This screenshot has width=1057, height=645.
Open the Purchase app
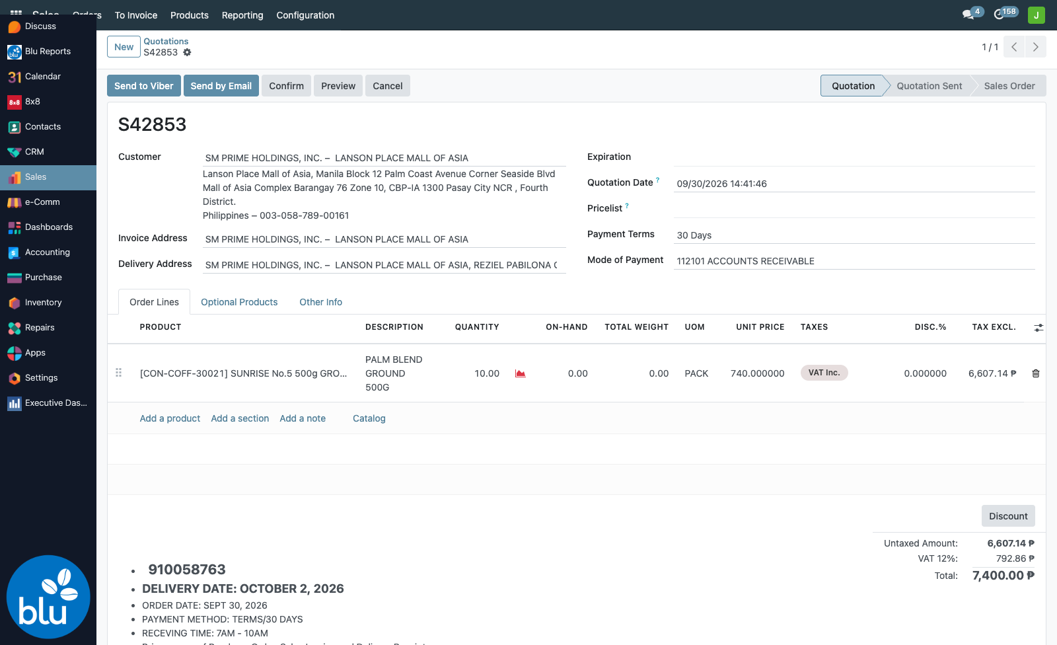point(48,278)
